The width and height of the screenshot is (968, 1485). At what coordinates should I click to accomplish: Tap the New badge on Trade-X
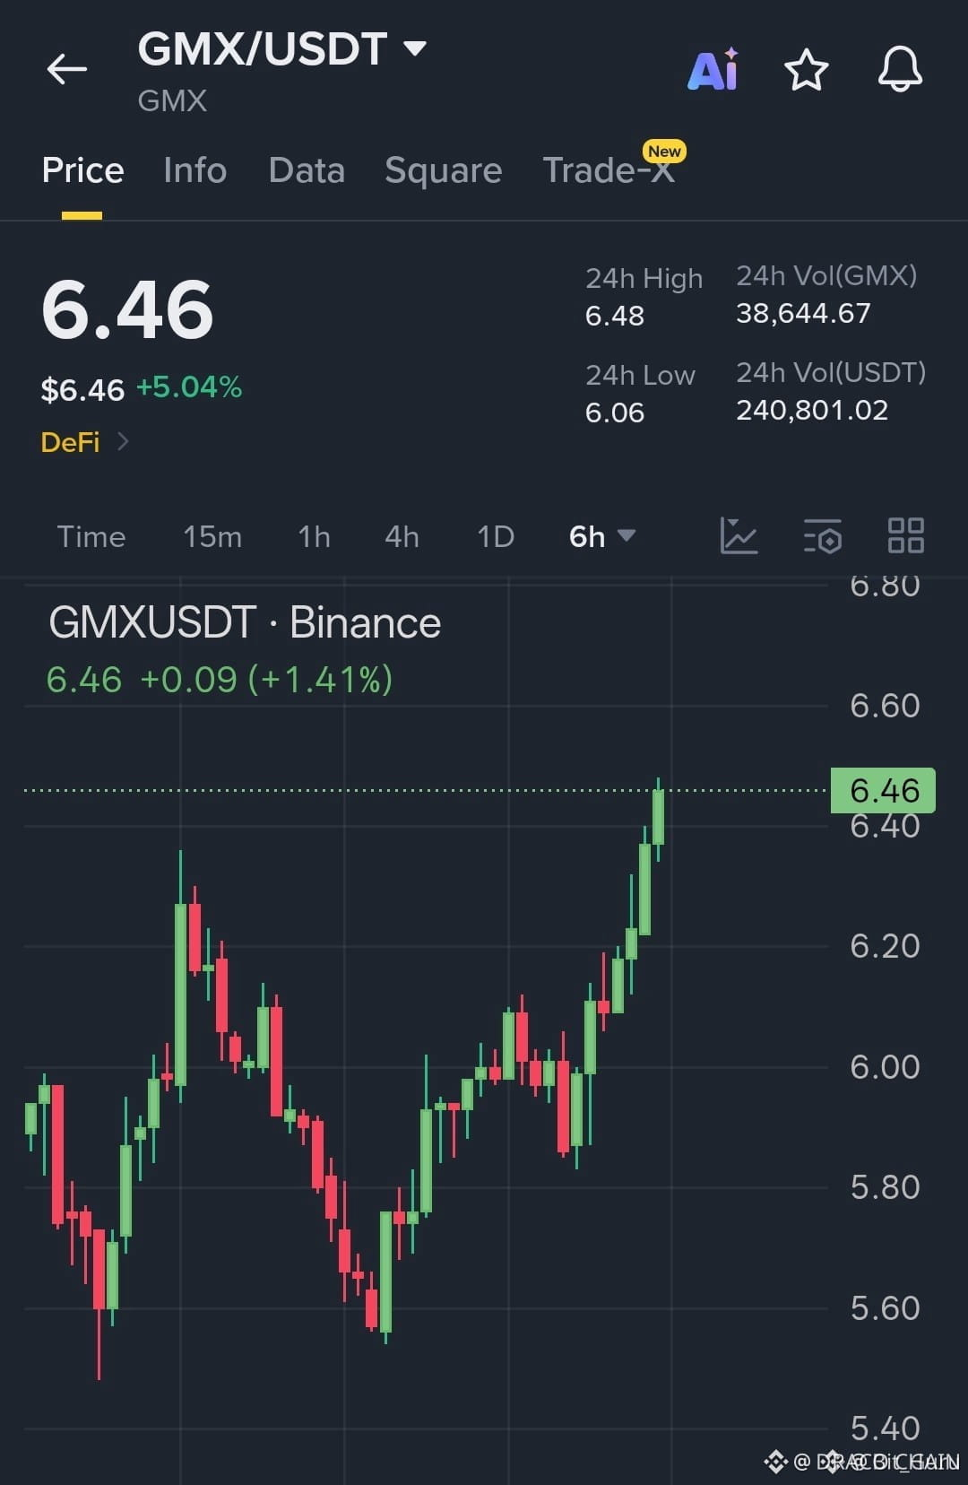tap(664, 152)
